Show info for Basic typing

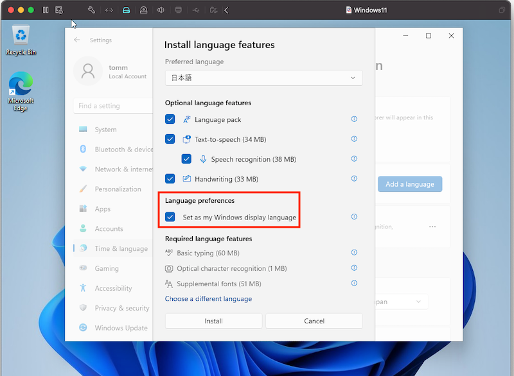click(x=354, y=252)
